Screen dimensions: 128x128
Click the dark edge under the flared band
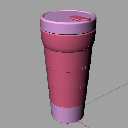click(x=66, y=52)
